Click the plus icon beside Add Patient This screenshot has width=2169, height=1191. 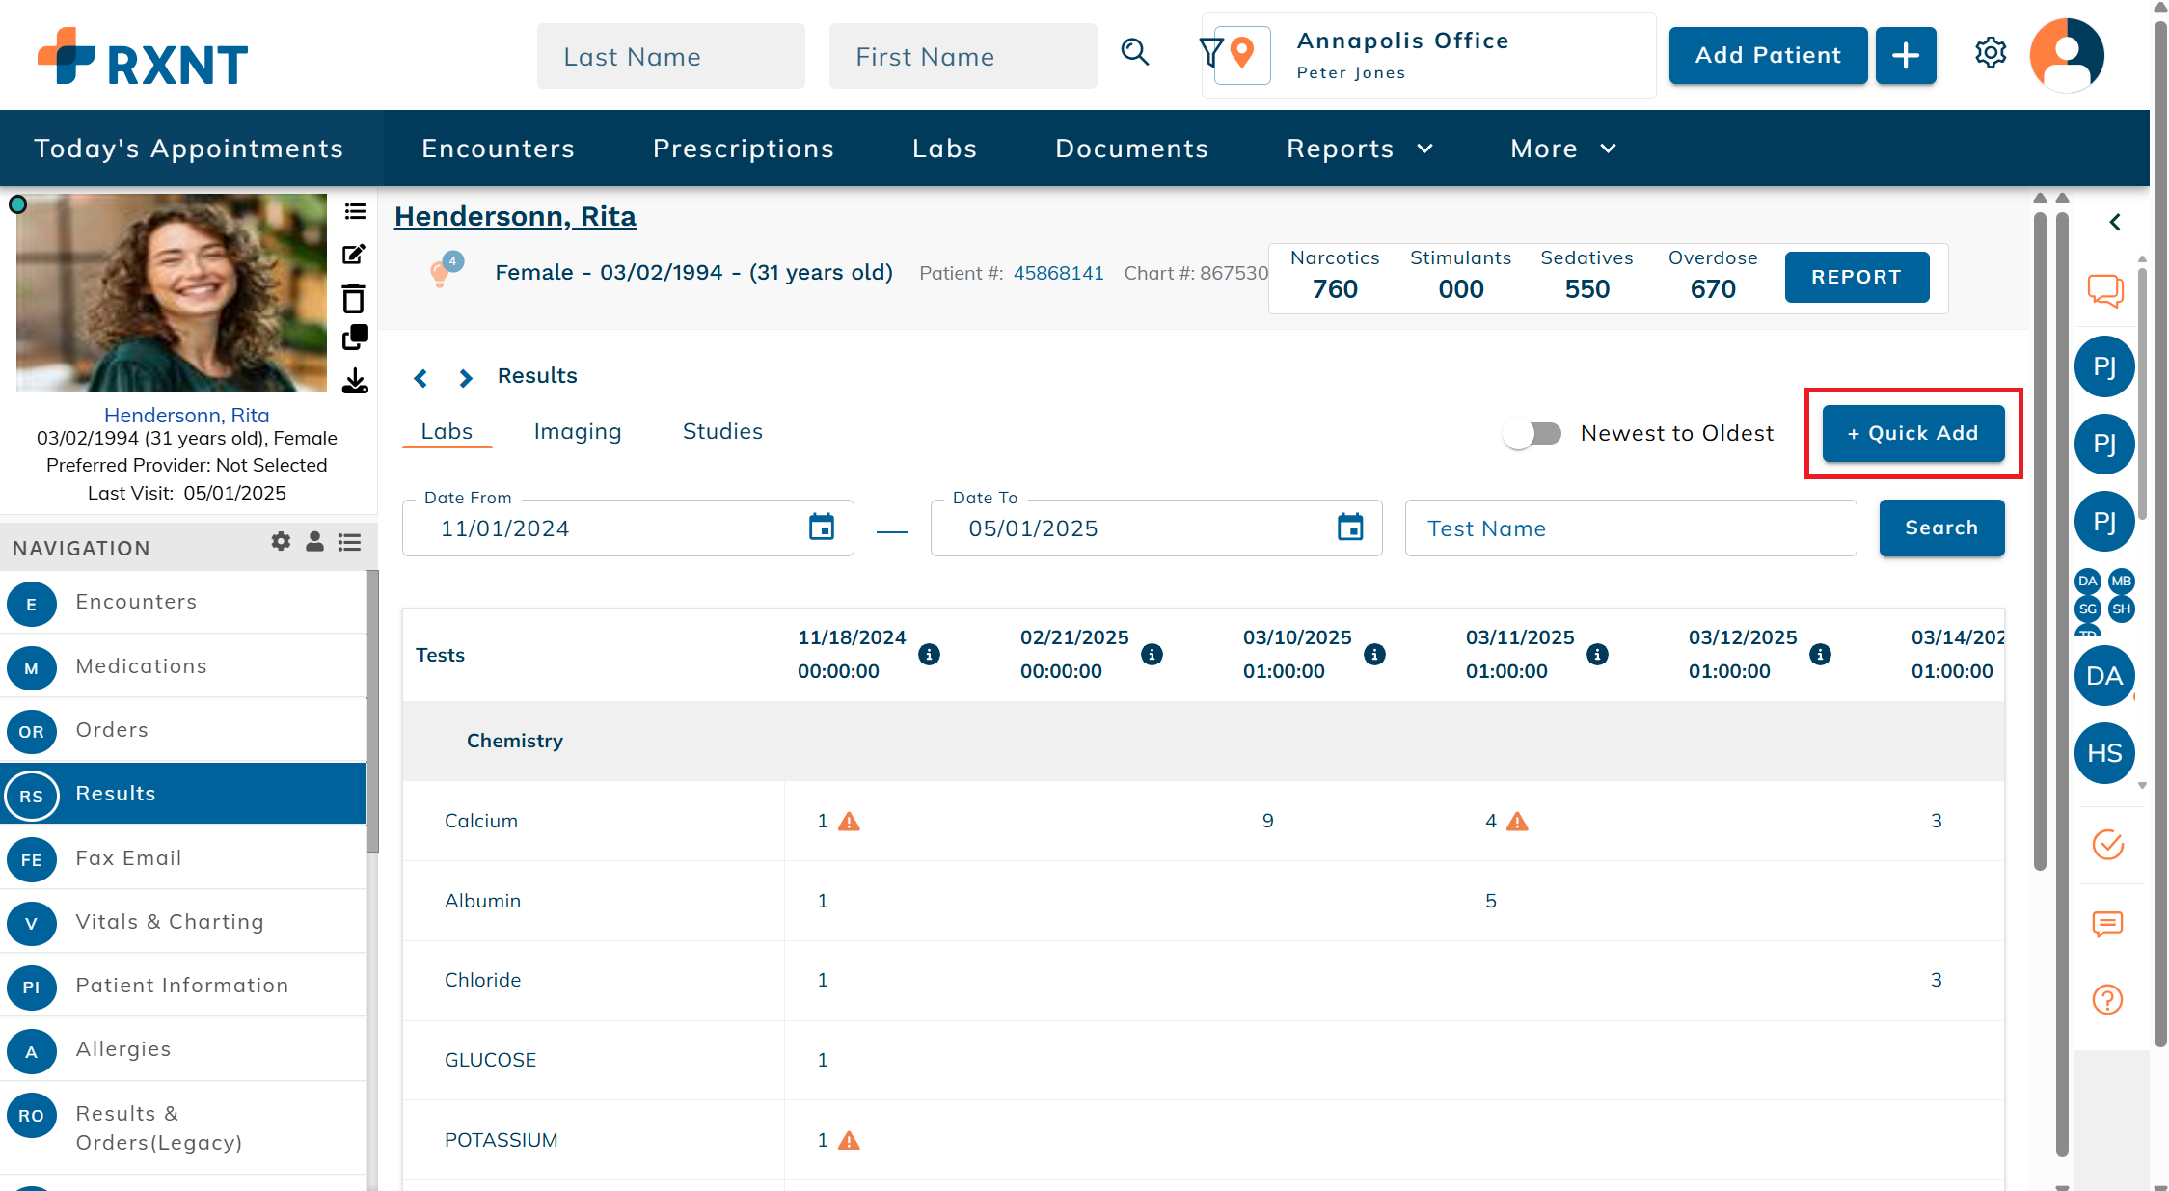point(1905,55)
